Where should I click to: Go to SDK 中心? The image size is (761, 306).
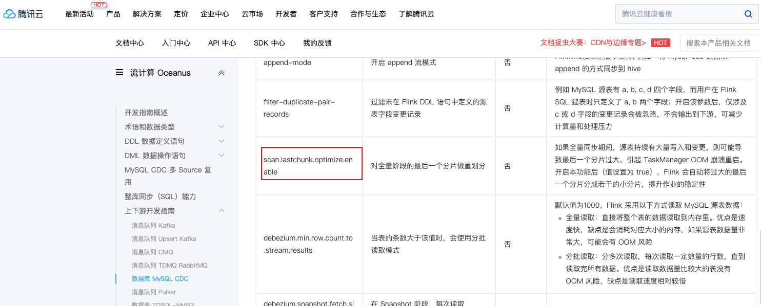tap(269, 43)
